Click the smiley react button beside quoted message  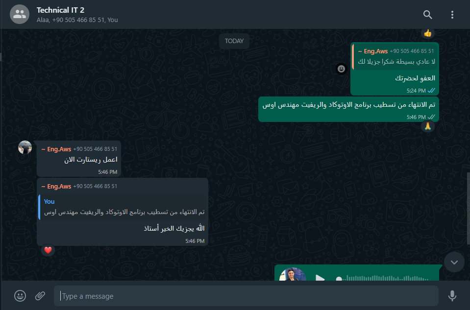point(341,69)
